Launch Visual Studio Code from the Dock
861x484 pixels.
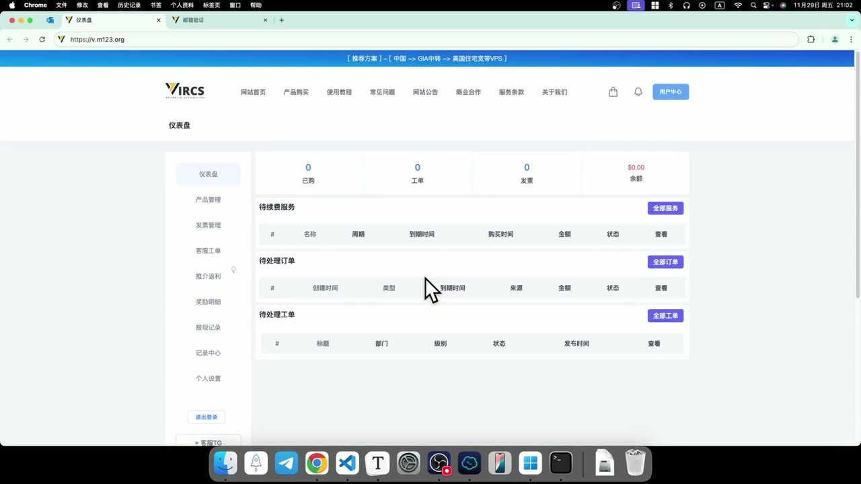pyautogui.click(x=346, y=462)
